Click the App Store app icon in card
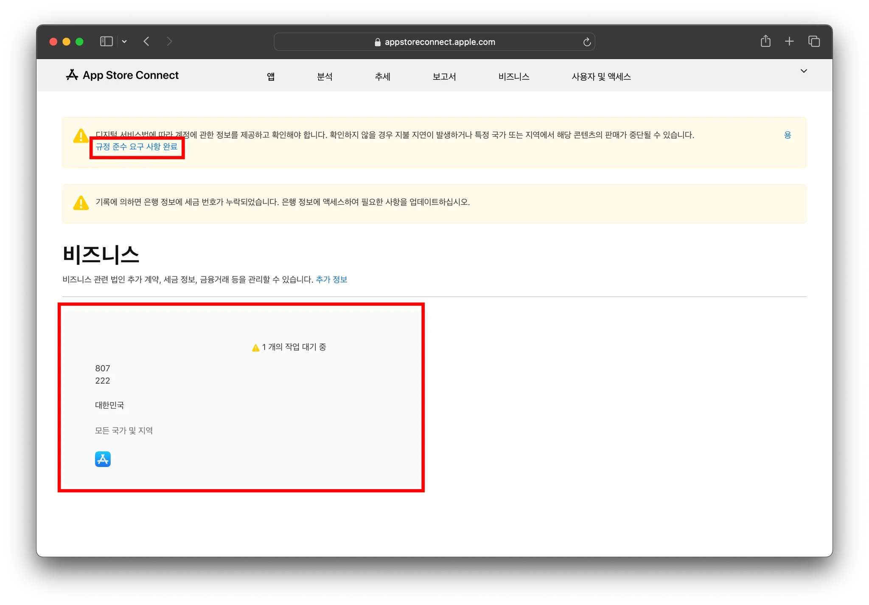 pos(103,459)
